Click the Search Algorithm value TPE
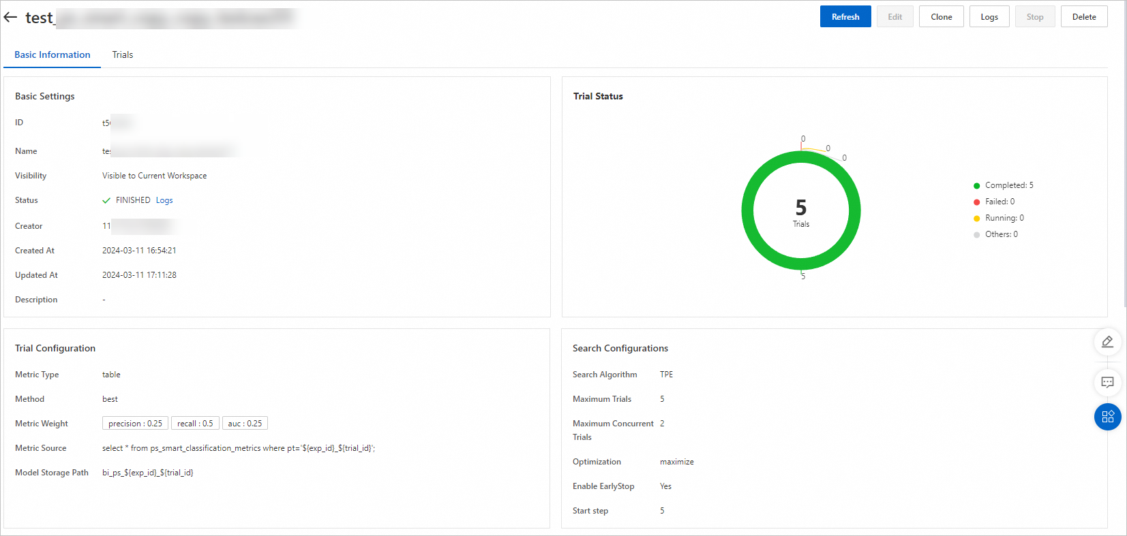Screen dimensions: 1127x536 tap(666, 375)
